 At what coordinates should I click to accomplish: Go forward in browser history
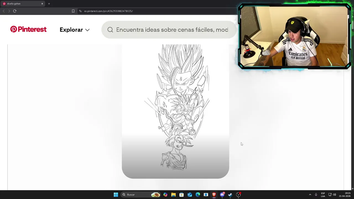coord(9,11)
